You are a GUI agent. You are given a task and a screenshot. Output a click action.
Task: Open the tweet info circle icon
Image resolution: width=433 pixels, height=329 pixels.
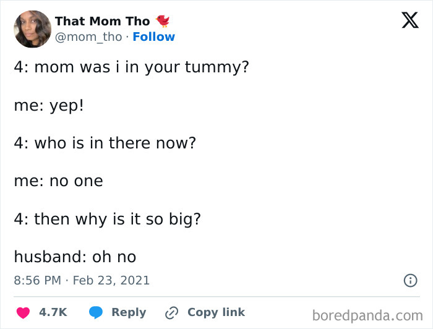click(x=410, y=280)
